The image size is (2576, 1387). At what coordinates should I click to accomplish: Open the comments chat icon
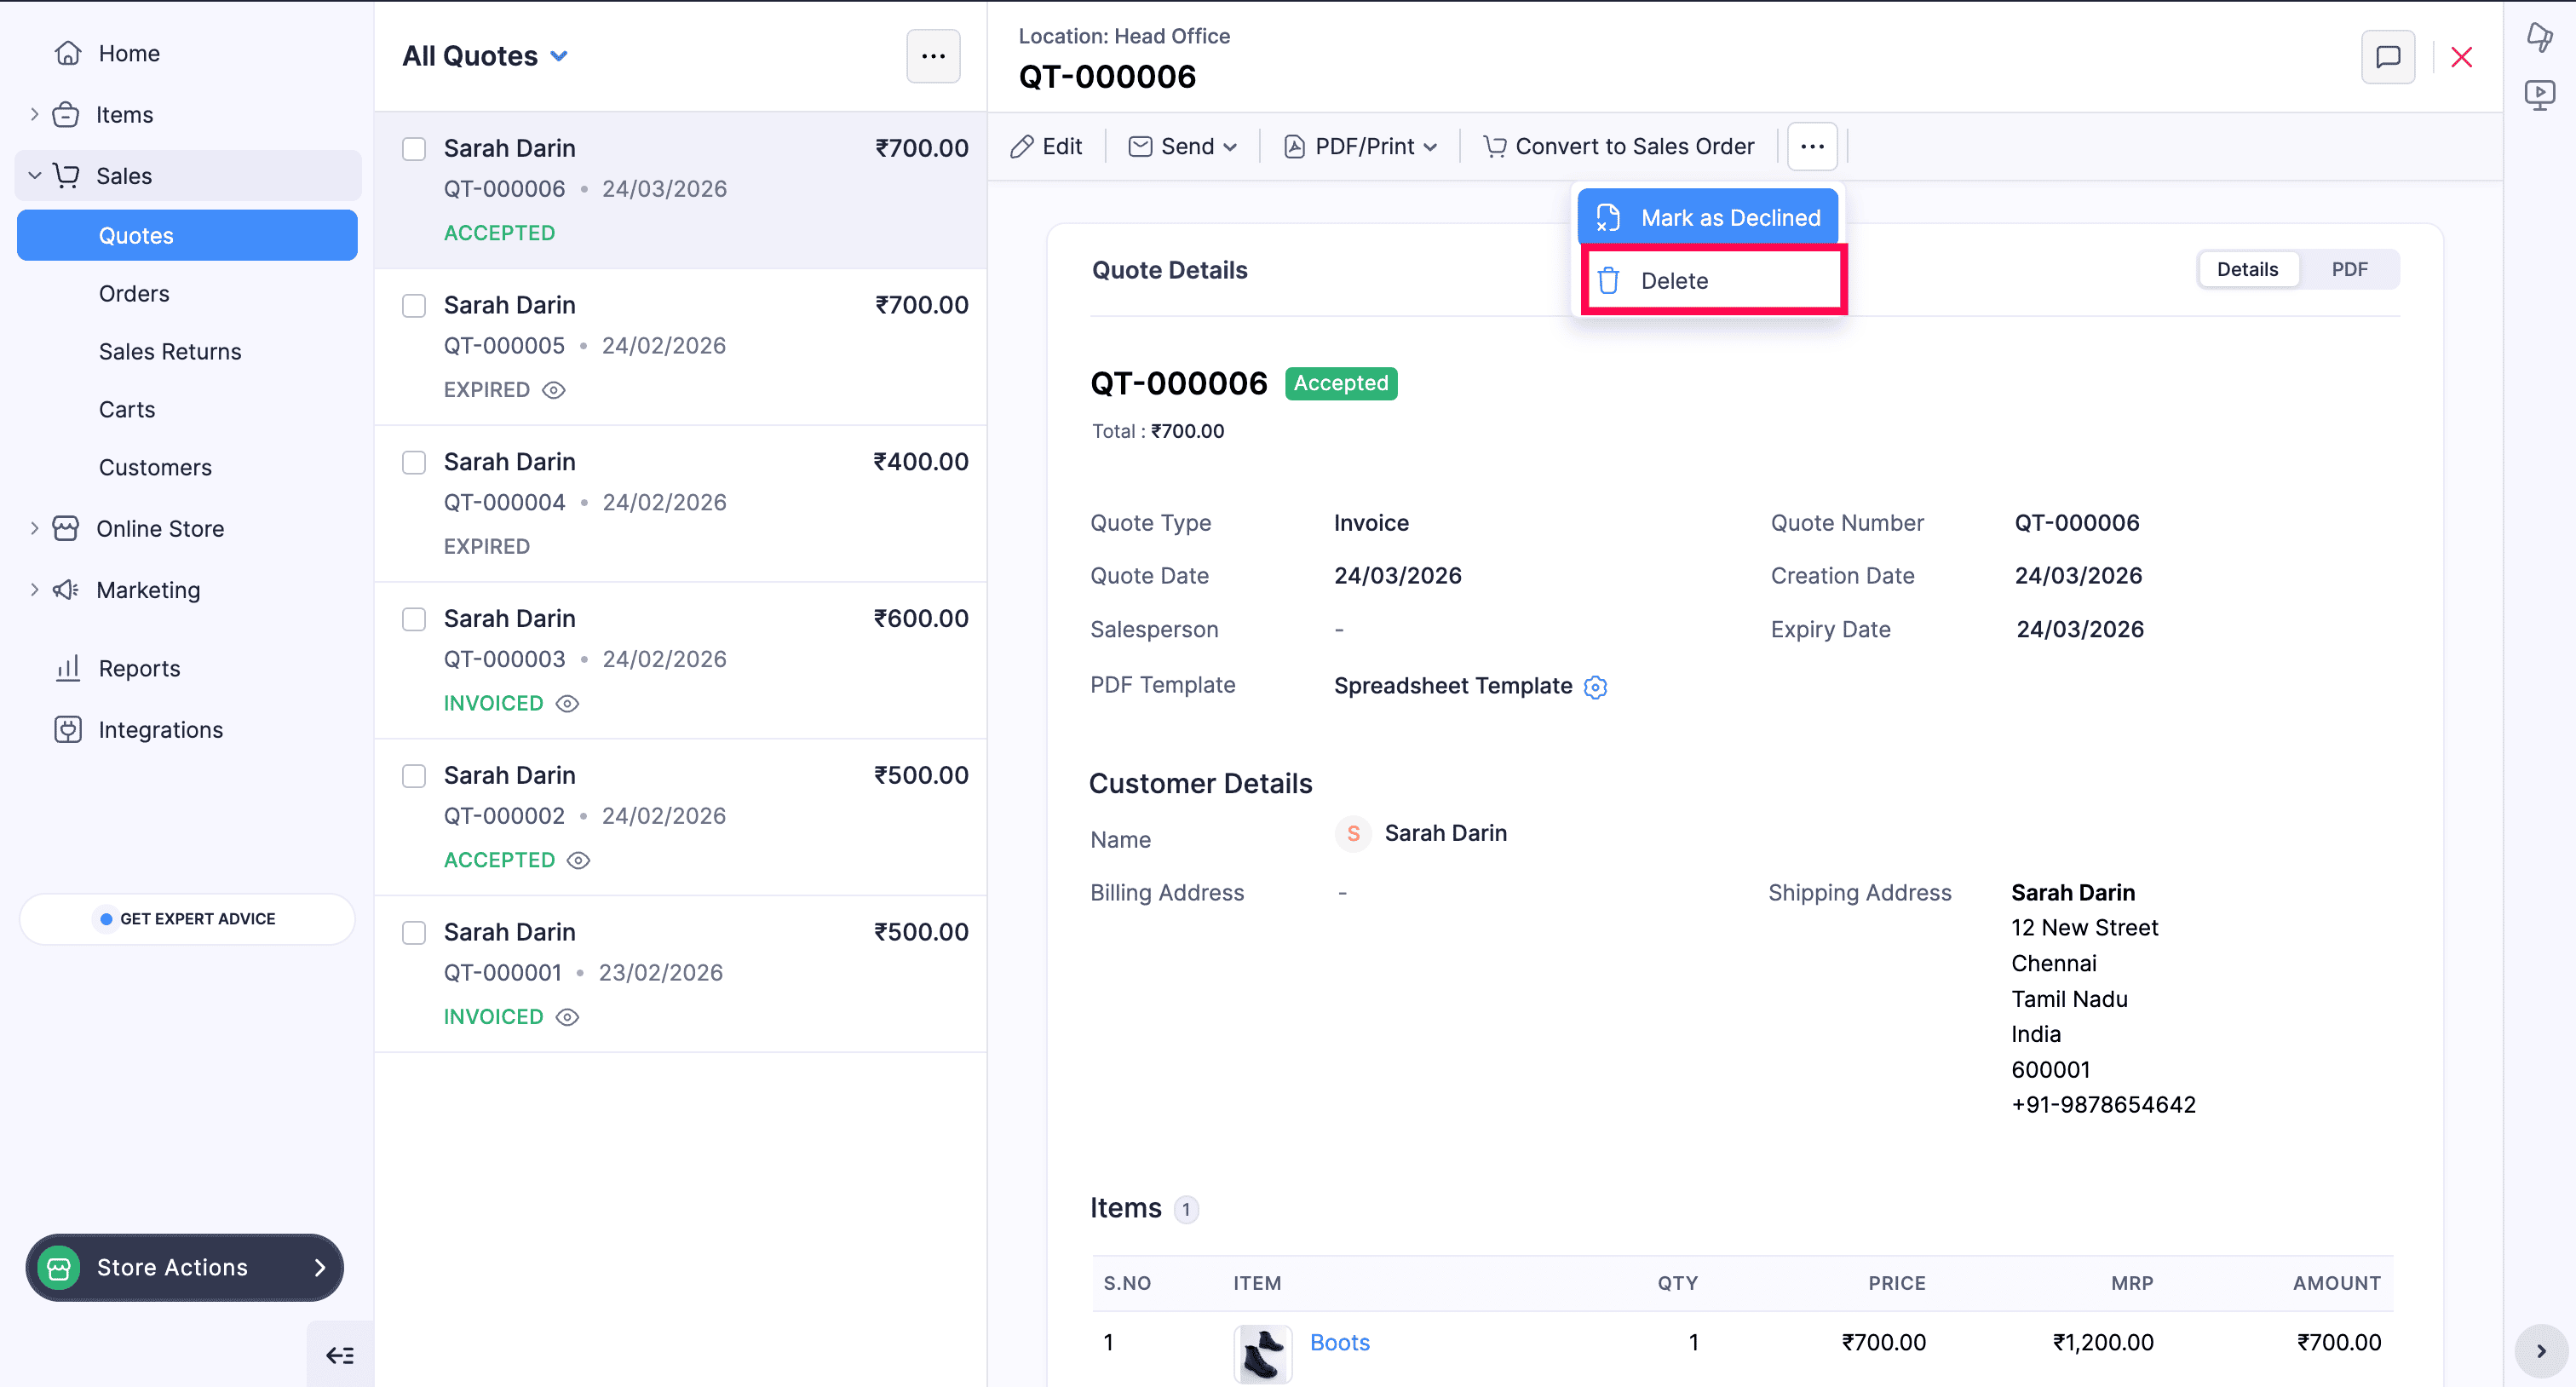tap(2387, 57)
